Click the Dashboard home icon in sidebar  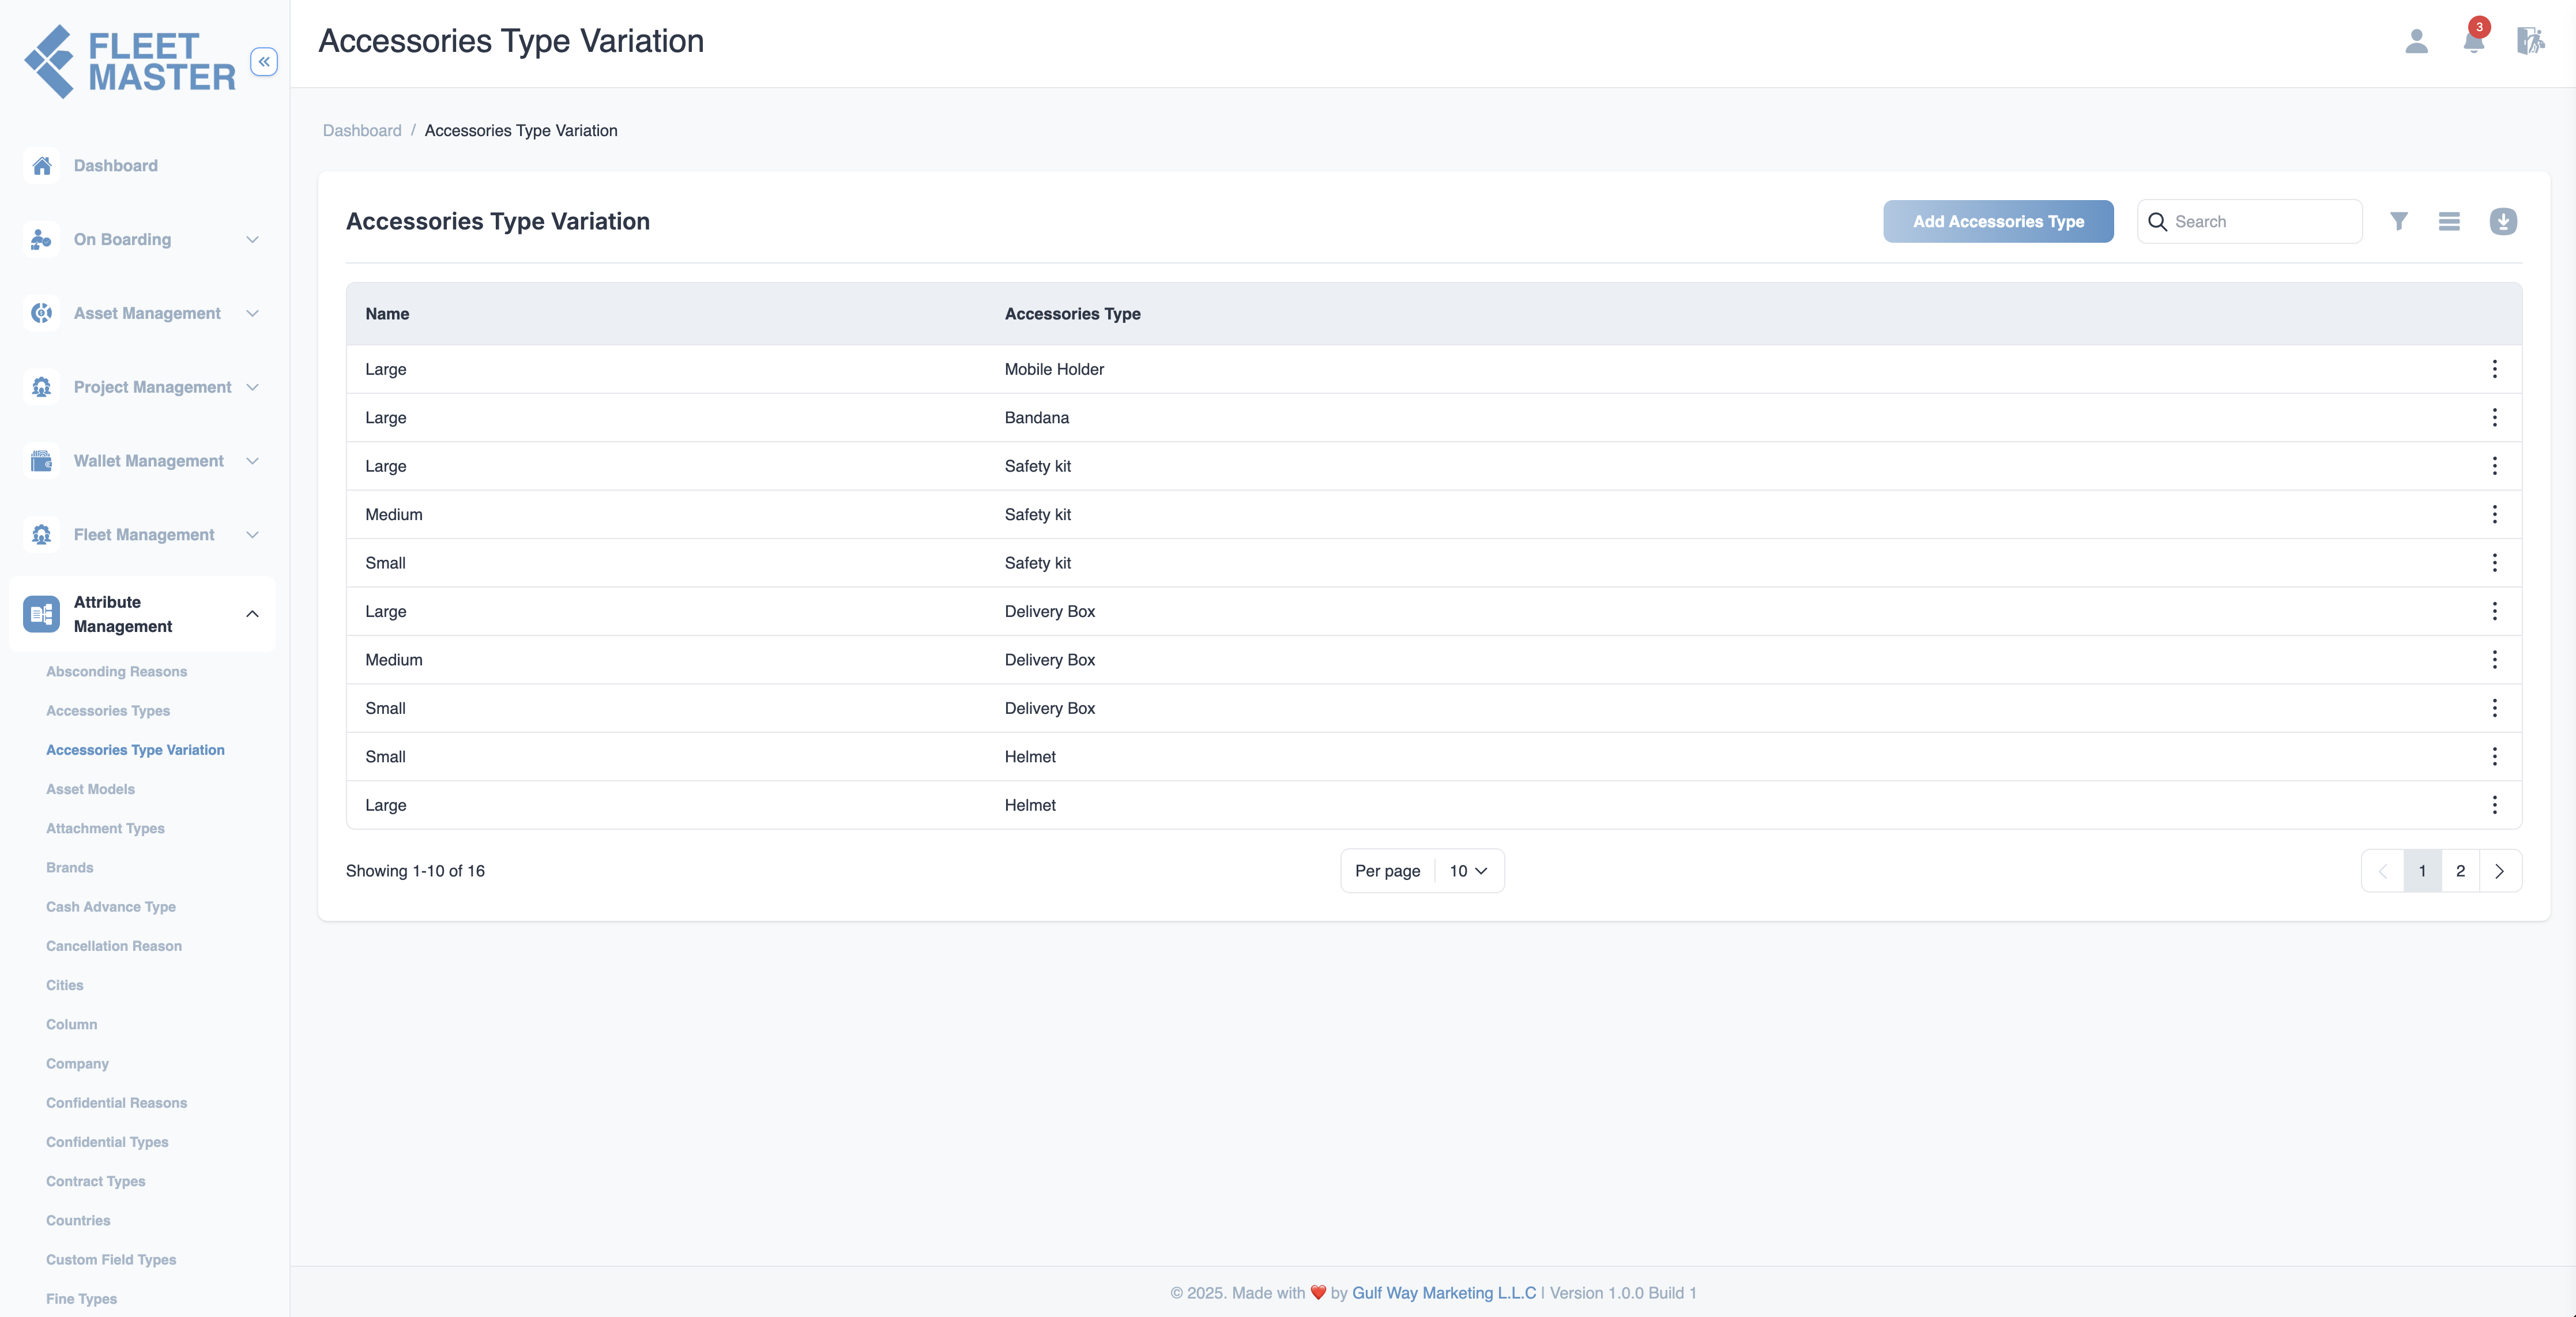click(x=42, y=166)
